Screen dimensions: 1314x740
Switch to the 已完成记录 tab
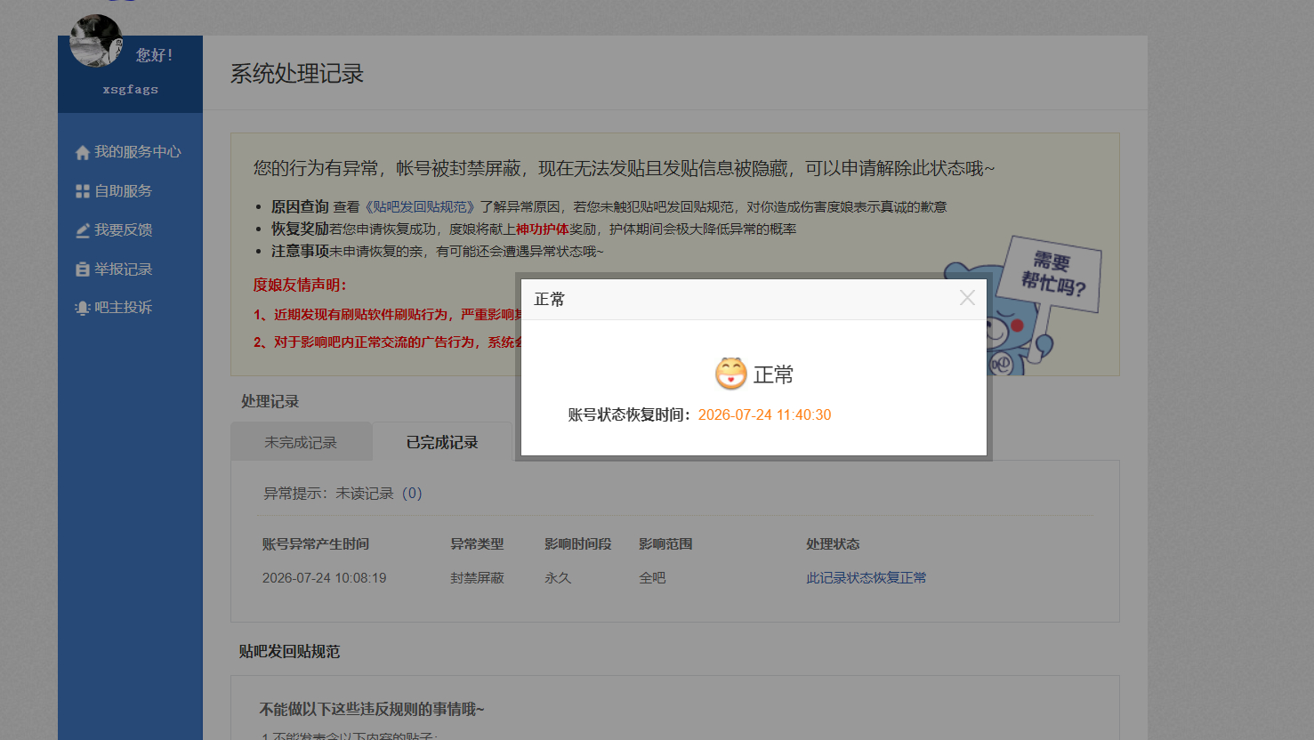click(442, 442)
